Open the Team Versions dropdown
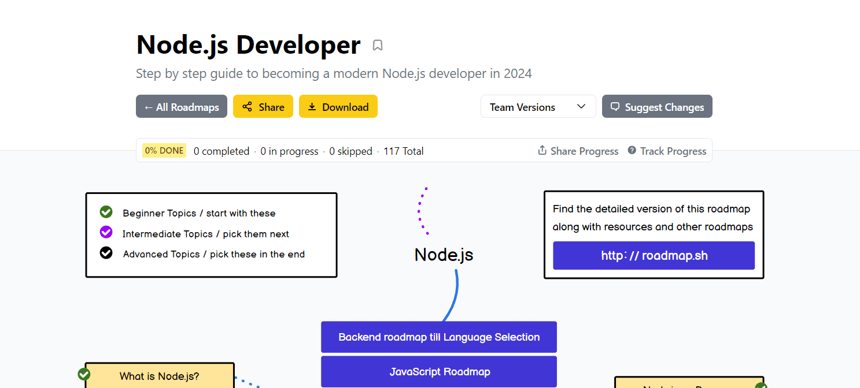This screenshot has height=388, width=860. click(x=538, y=106)
